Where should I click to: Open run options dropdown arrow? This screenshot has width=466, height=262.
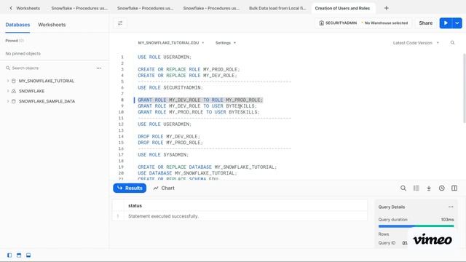pyautogui.click(x=457, y=23)
